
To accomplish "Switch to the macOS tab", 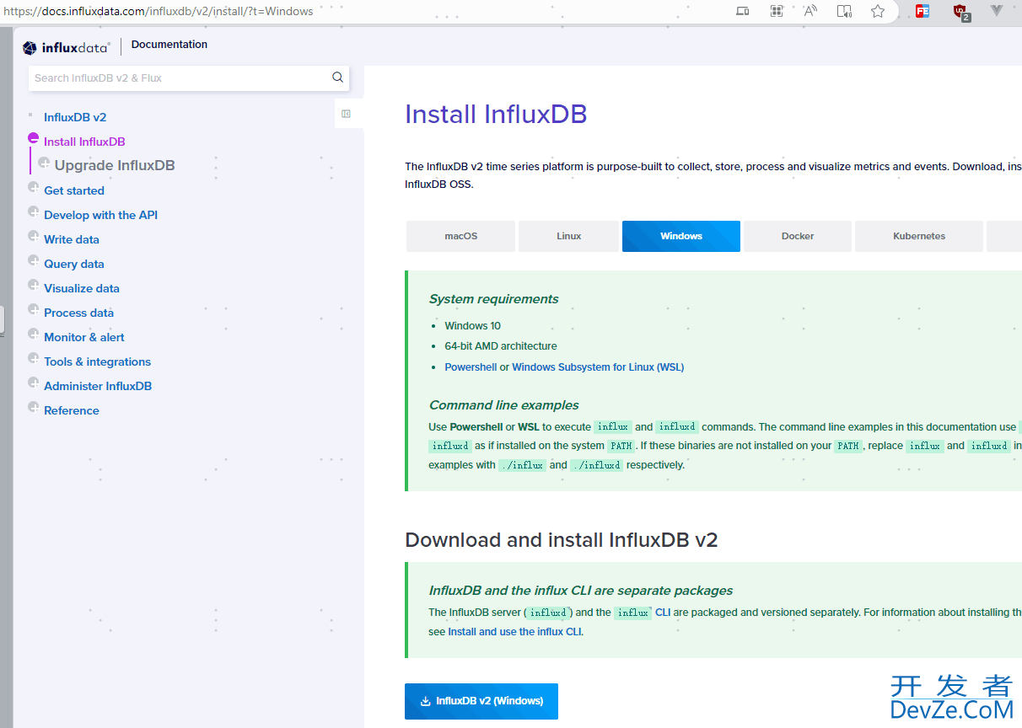I will 460,236.
